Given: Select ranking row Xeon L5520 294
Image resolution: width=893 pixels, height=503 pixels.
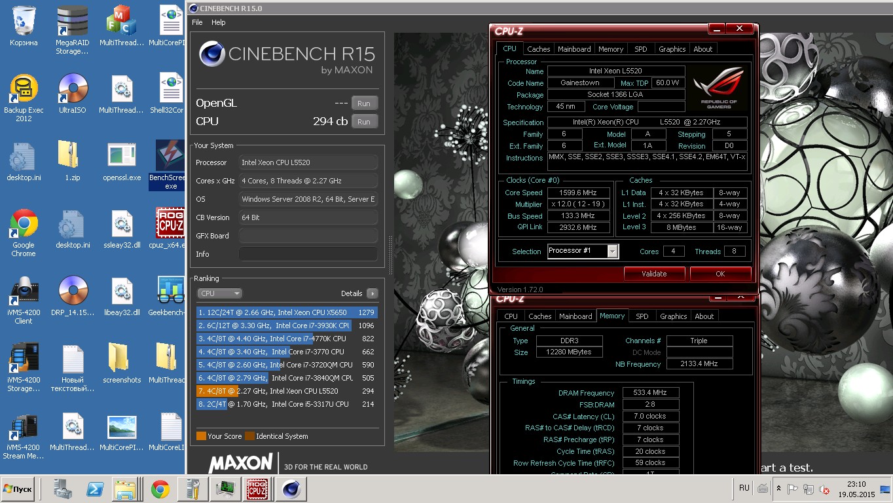Looking at the screenshot, I should (287, 391).
